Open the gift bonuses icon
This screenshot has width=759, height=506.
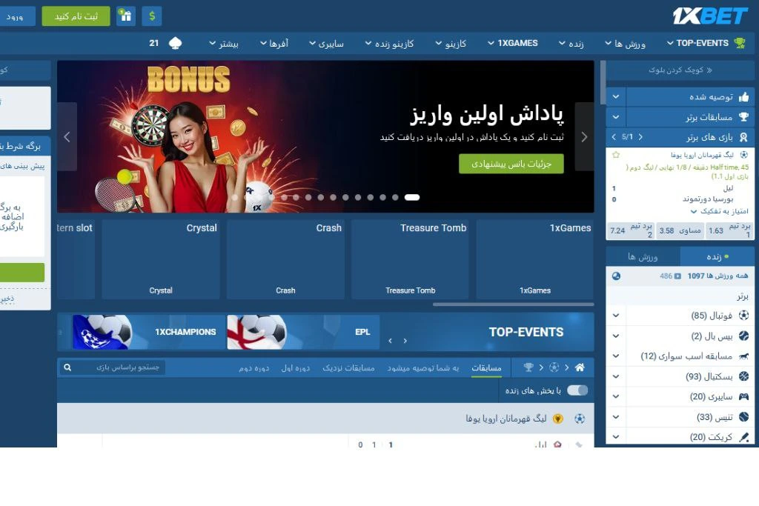pyautogui.click(x=126, y=16)
